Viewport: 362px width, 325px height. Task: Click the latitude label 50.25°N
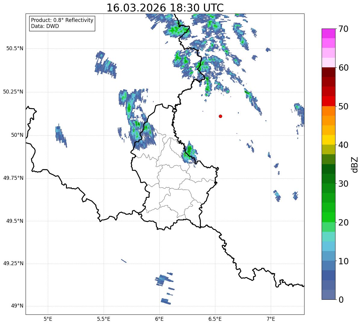[13, 92]
